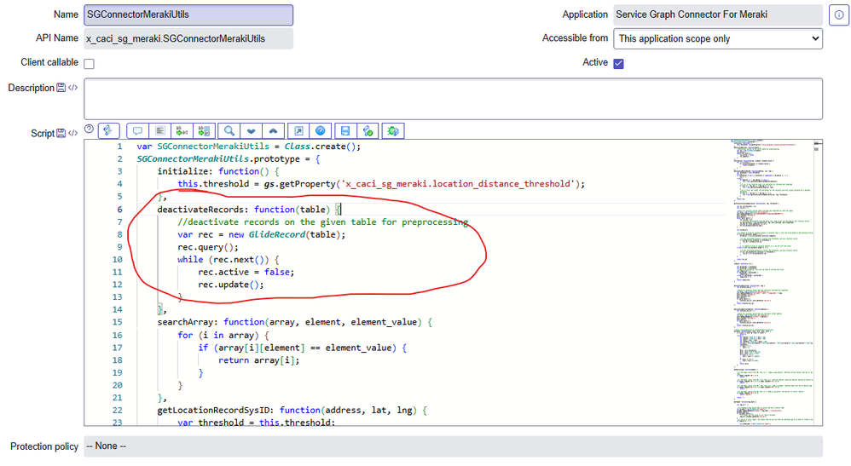This screenshot has width=851, height=466.
Task: Open the Accessible from dropdown
Action: click(718, 38)
